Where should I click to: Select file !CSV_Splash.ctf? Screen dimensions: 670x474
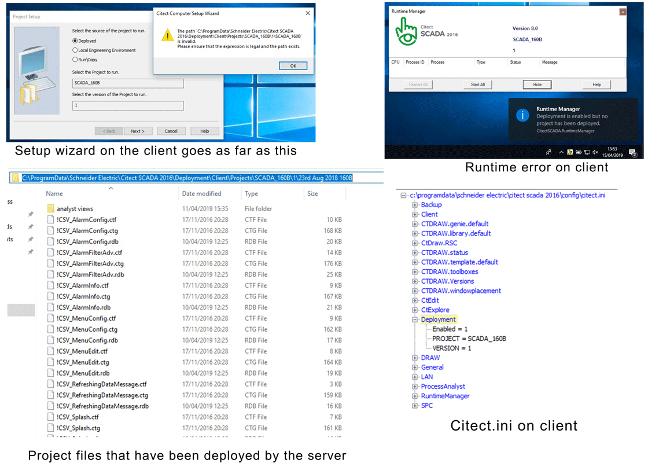click(x=78, y=417)
